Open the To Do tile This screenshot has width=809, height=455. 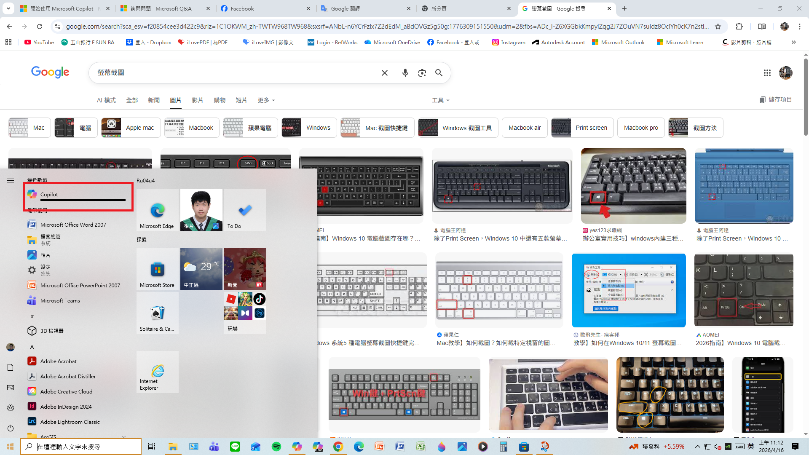coord(245,210)
